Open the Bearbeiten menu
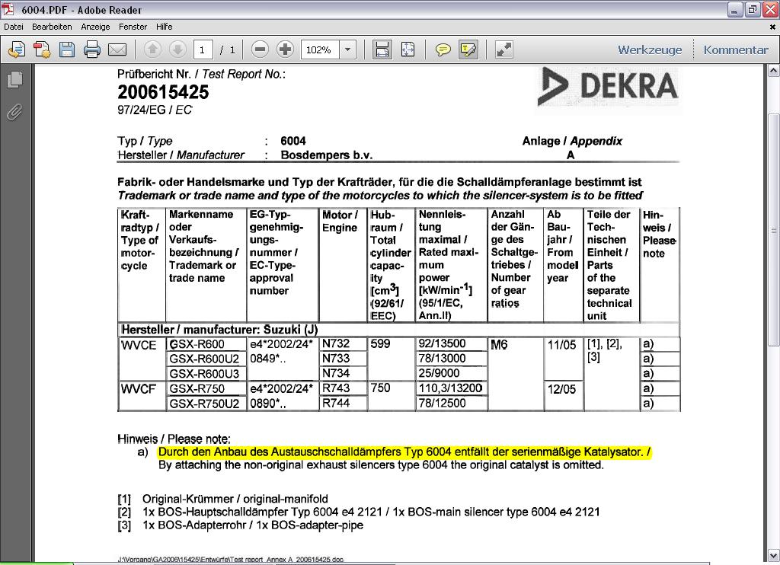 pyautogui.click(x=52, y=27)
